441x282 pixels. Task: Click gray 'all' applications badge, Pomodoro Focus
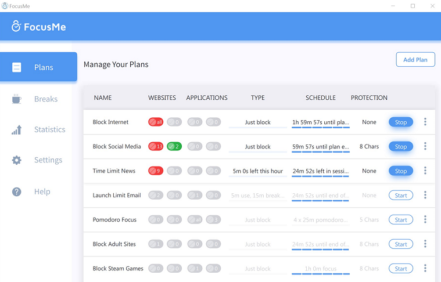pyautogui.click(x=195, y=220)
